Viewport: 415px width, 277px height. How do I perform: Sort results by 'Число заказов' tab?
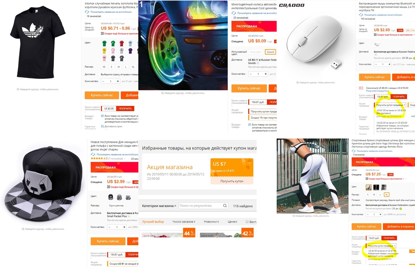tap(184, 222)
